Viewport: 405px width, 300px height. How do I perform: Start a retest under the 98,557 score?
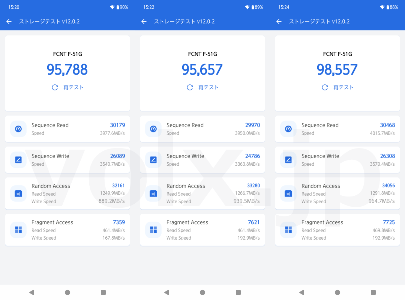[337, 87]
